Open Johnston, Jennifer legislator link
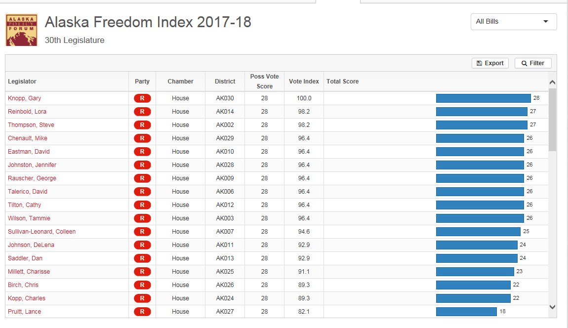This screenshot has height=328, width=568. click(x=32, y=165)
